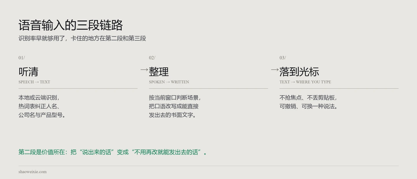417x179 pixels.
Task: Click the line 按当前窗口判断场景，
Action: click(175, 98)
